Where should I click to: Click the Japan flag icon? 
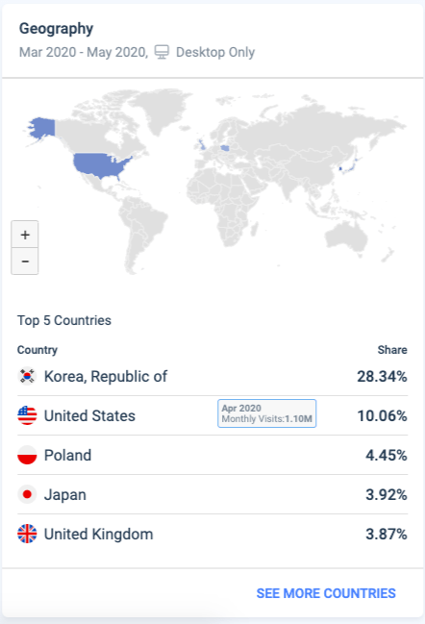(x=27, y=494)
